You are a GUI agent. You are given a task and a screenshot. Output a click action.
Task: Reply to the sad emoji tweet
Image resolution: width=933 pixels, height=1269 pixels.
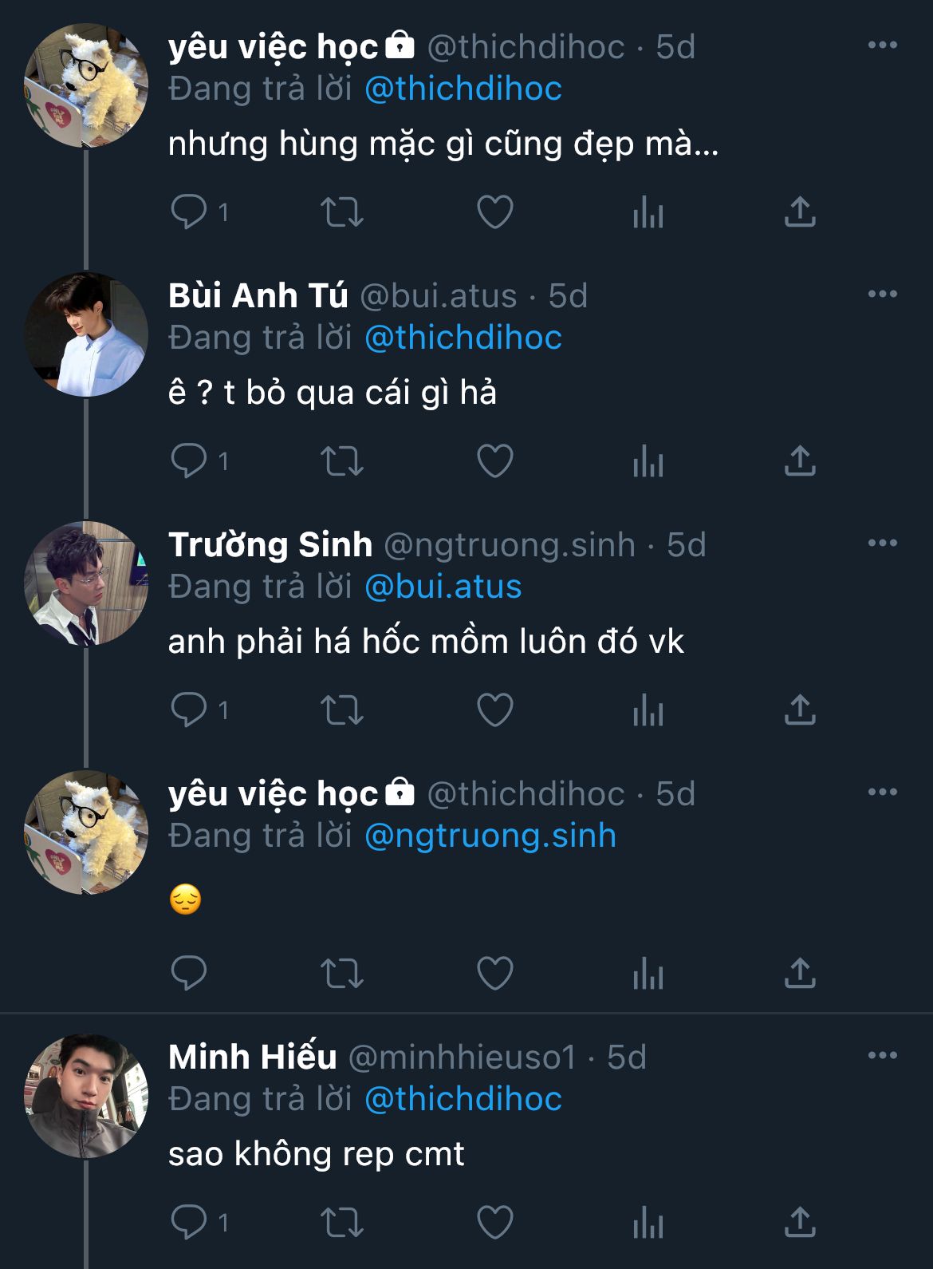click(189, 974)
